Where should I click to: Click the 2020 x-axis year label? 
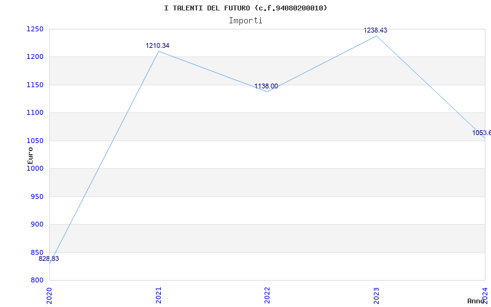(x=49, y=295)
